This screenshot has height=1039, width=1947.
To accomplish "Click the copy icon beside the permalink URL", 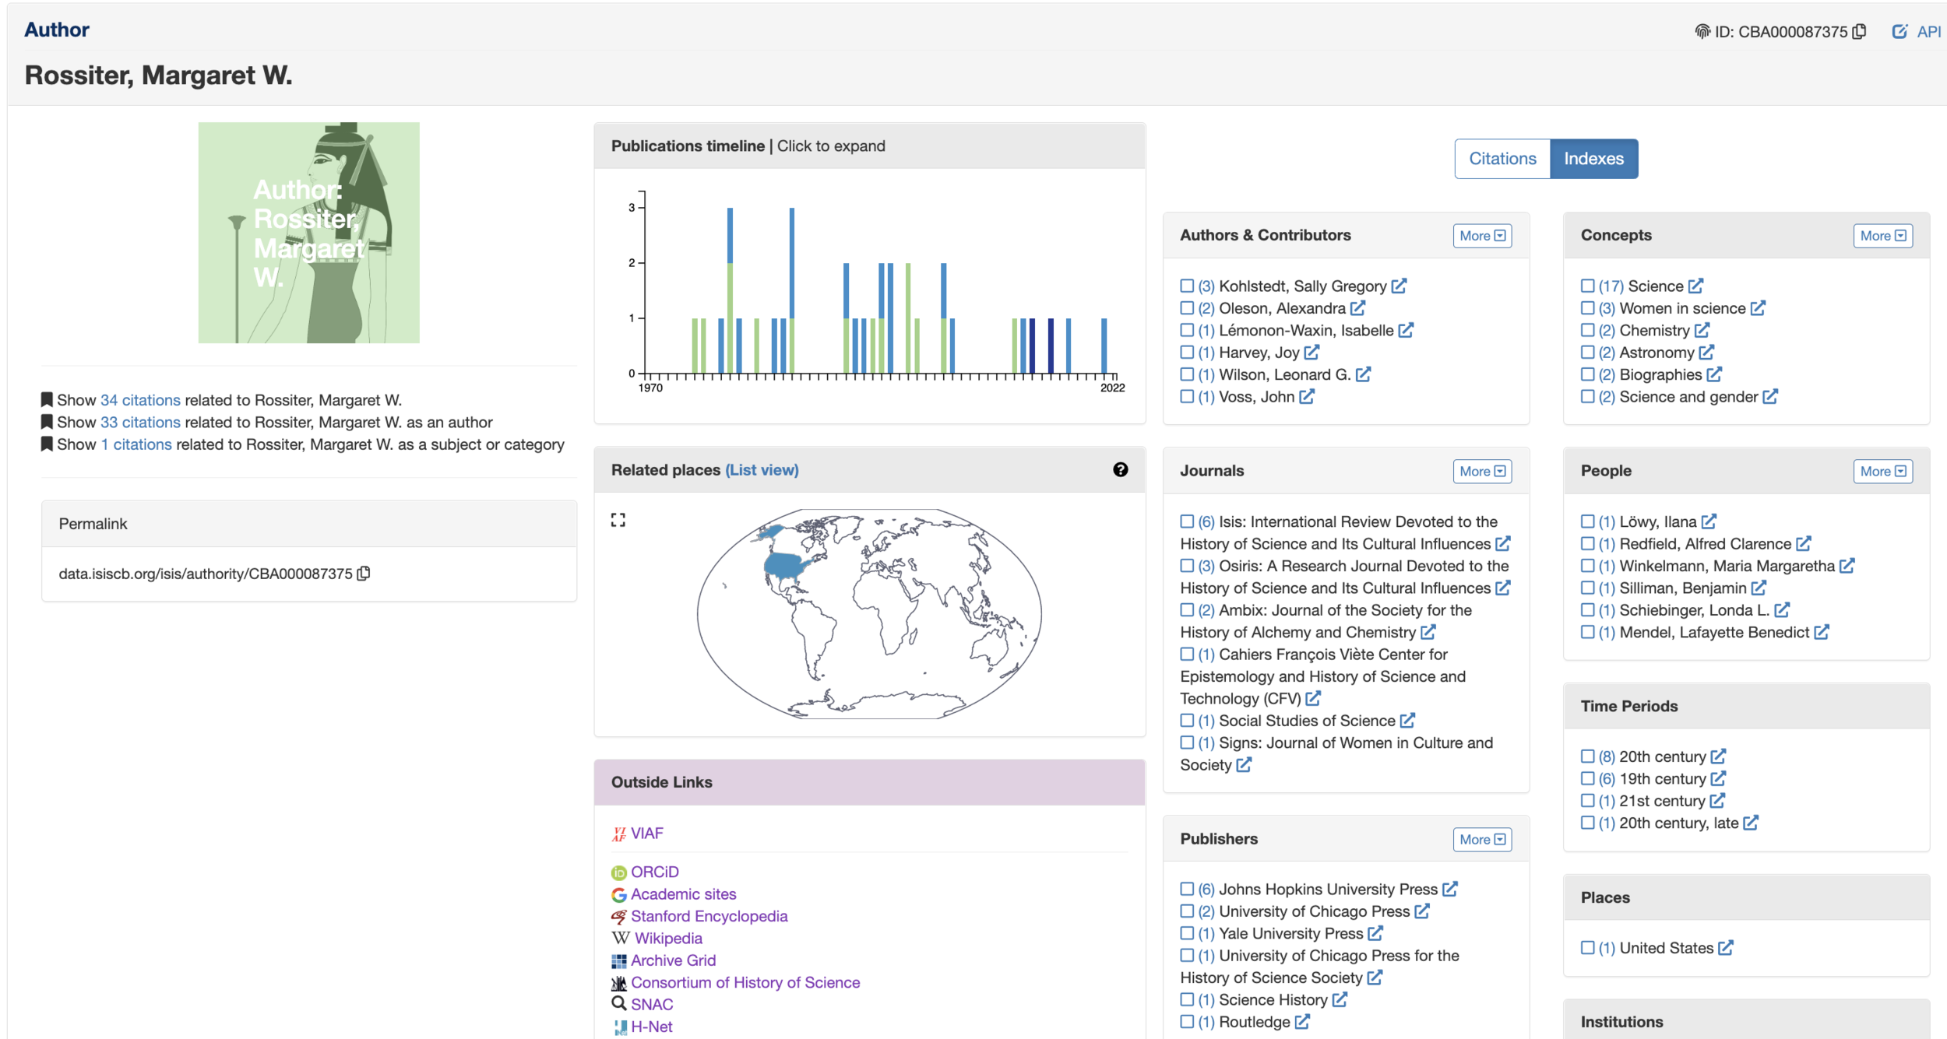I will 364,574.
